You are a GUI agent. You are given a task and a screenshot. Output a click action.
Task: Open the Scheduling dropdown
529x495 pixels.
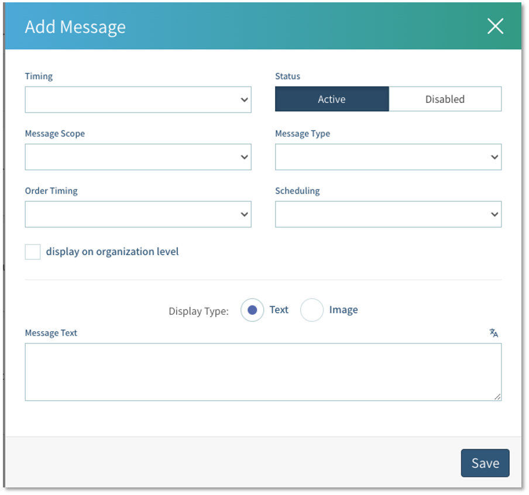pyautogui.click(x=388, y=214)
